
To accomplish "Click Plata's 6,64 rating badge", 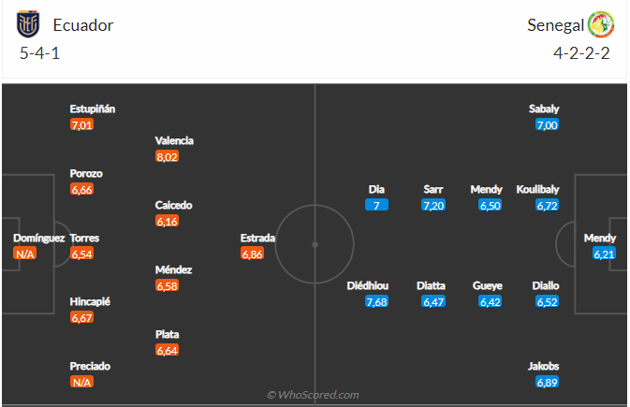I will point(167,350).
